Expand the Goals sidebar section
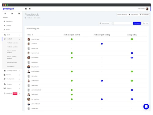153x115 pixels. click(x=20, y=35)
